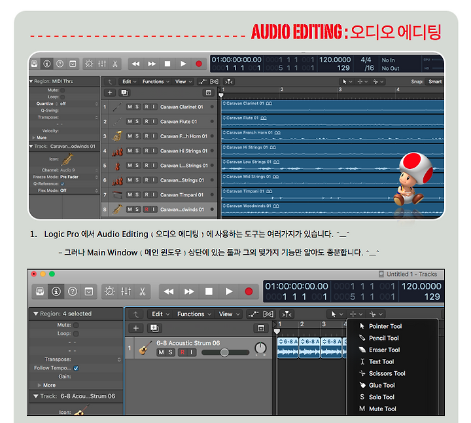Toggle input monitoring on Acoustic Strum track
This screenshot has width=471, height=423.
coord(191,352)
